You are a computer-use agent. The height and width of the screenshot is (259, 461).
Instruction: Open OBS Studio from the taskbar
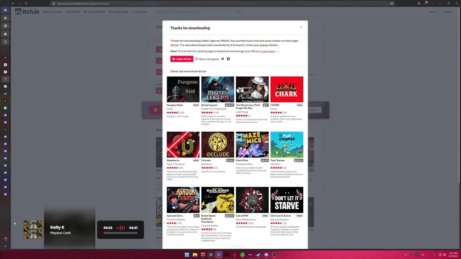[274, 255]
